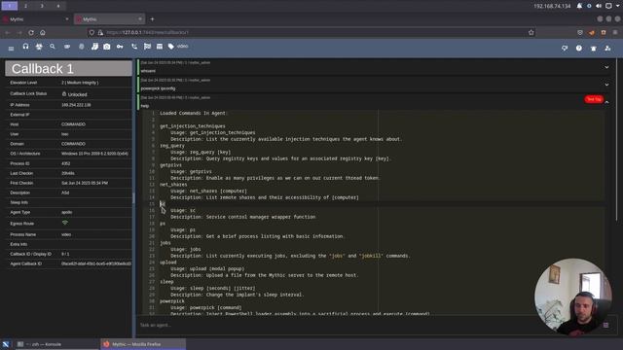Expand the powerpick ipconfig task output
Screen dimensions: 623x350
pyautogui.click(x=606, y=85)
